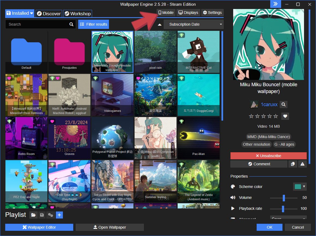This screenshot has width=316, height=236.
Task: Click the search magnifier icon
Action: coord(71,24)
